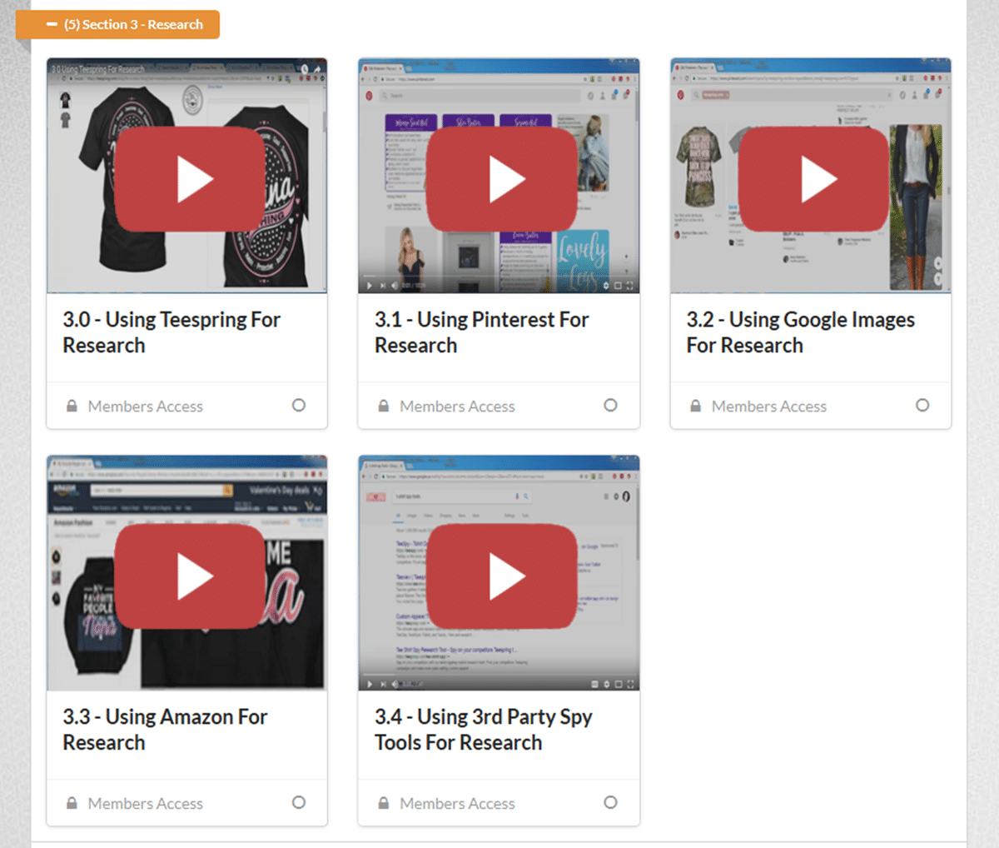Screen dimensions: 999x848
Task: Click the fullscreen icon in Pinterest video controls
Action: [630, 286]
